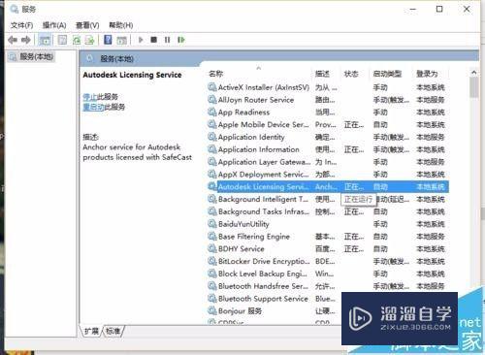Viewport: 485px width, 355px height.
Task: Select the Apple Mobile Device Service row
Action: point(327,124)
